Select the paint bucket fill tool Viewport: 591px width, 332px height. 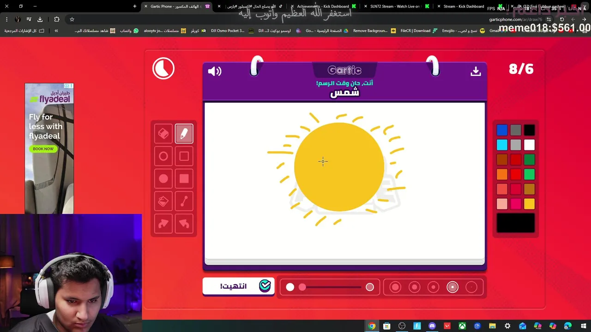point(163,202)
